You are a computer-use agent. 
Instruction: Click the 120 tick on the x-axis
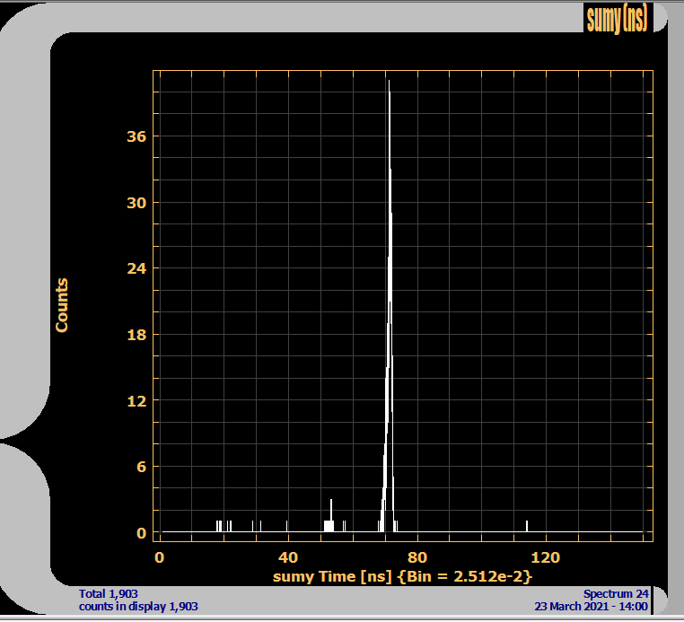pyautogui.click(x=546, y=557)
